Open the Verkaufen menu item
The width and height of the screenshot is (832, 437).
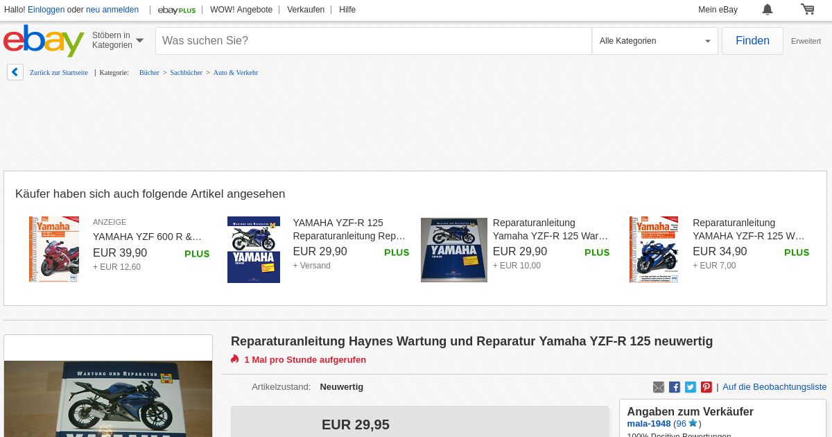pyautogui.click(x=306, y=10)
